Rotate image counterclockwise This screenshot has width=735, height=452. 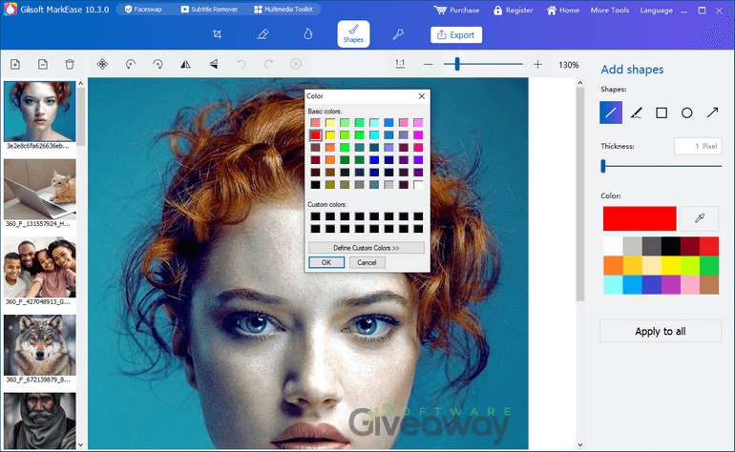coord(131,64)
